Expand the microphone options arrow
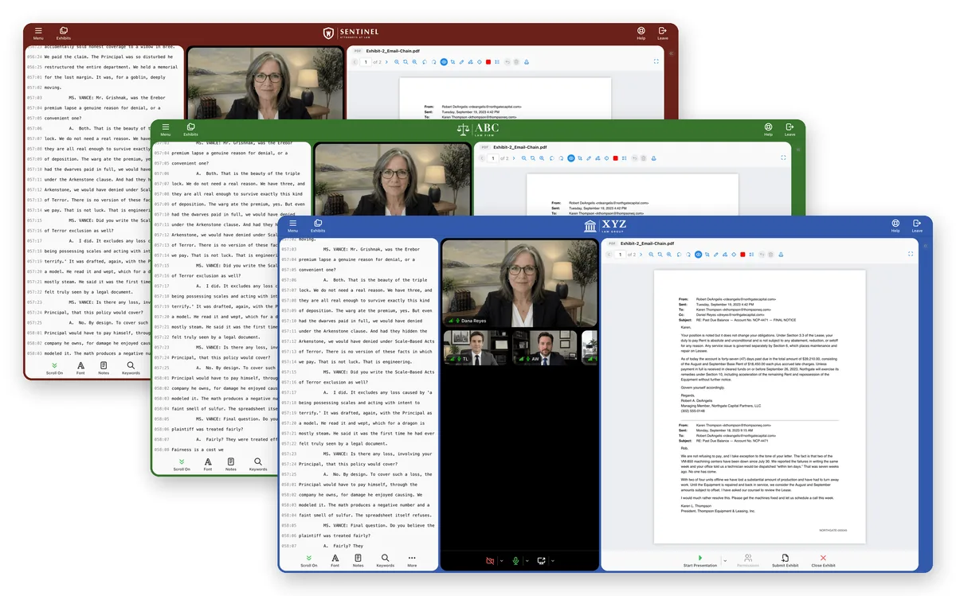This screenshot has width=956, height=596. pyautogui.click(x=527, y=561)
